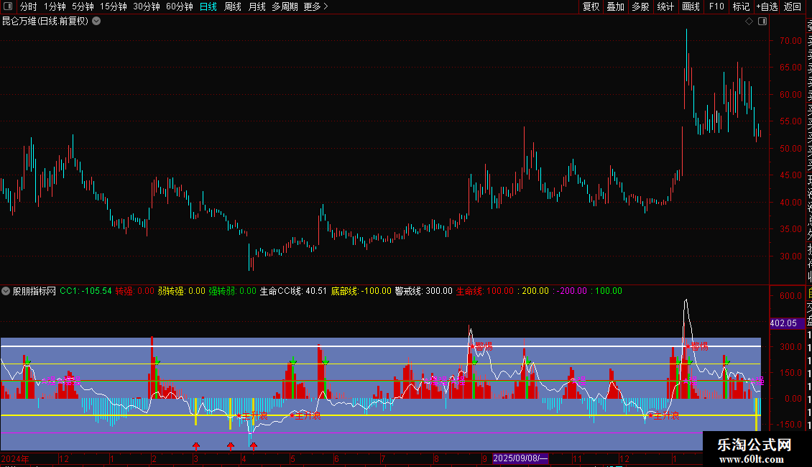
Task: Click the 生命CCI线 40.51 label
Action: pos(293,291)
